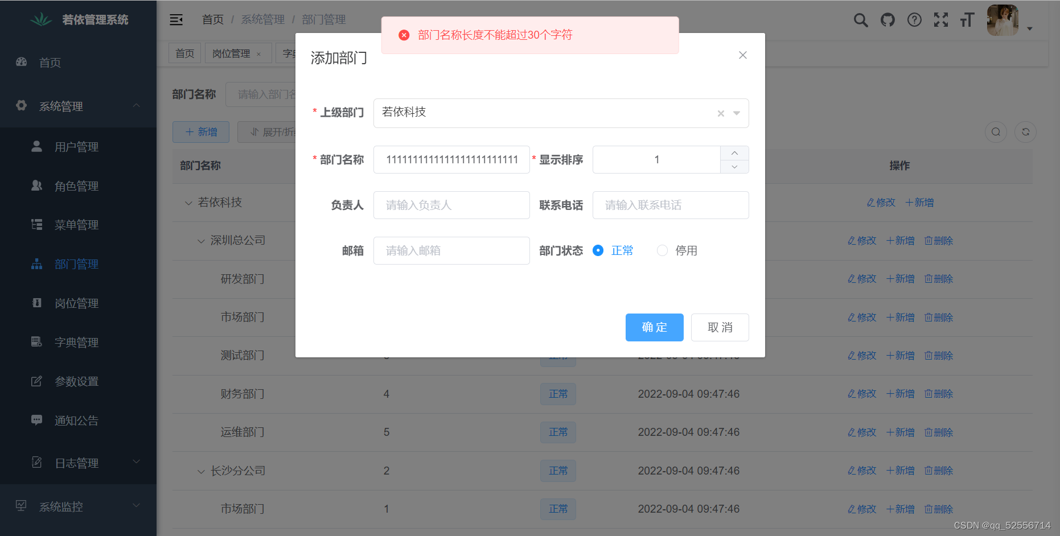1060x536 pixels.
Task: Click the 请输入负责人 input field
Action: pyautogui.click(x=451, y=205)
